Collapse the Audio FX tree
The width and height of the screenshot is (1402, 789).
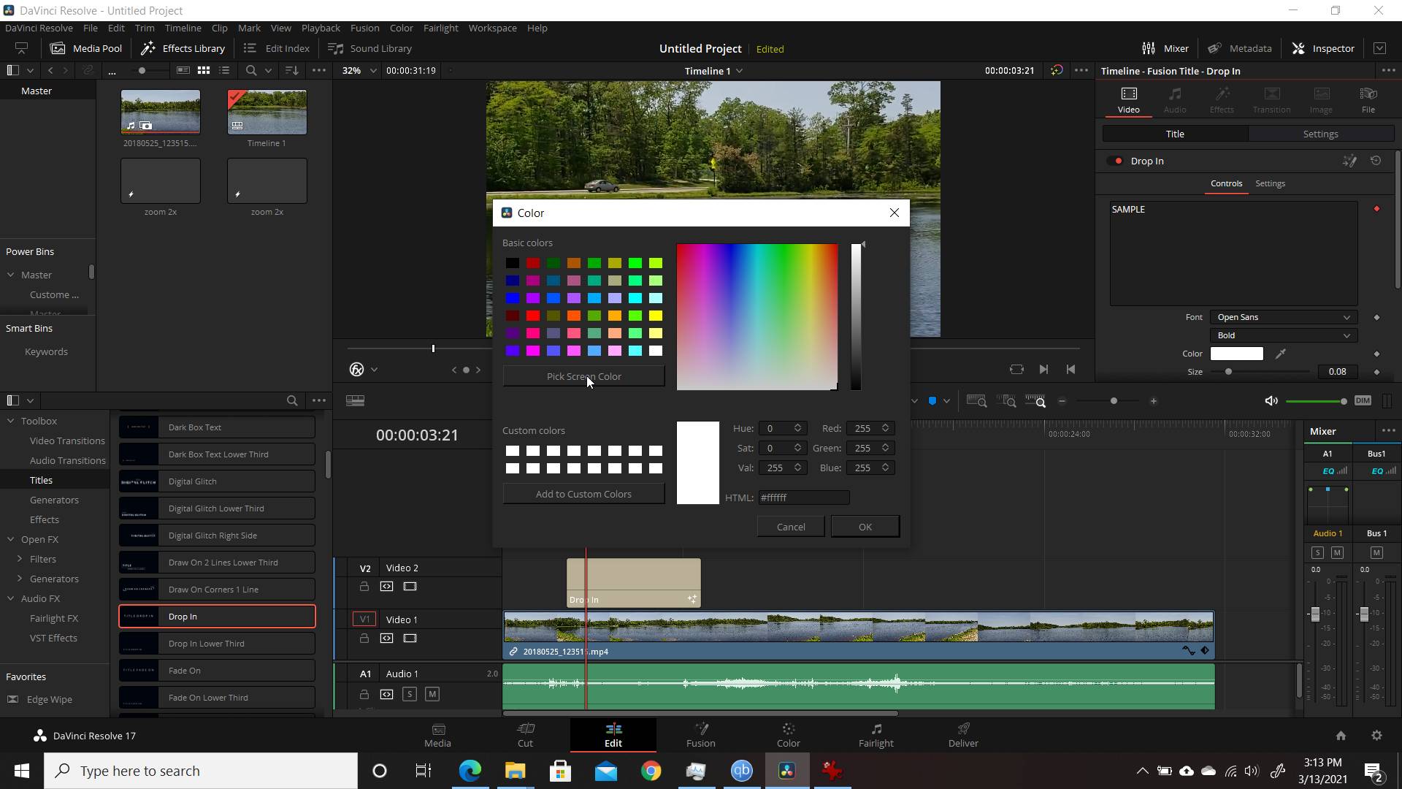pos(11,599)
